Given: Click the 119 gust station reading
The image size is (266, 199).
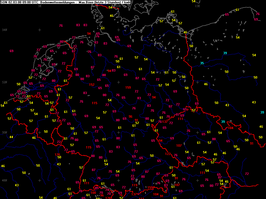Looking at the screenshot, I should click(x=134, y=185).
